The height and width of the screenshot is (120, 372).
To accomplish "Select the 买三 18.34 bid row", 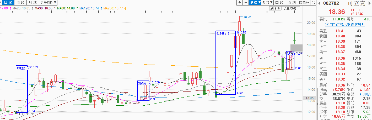I will [x=344, y=69].
